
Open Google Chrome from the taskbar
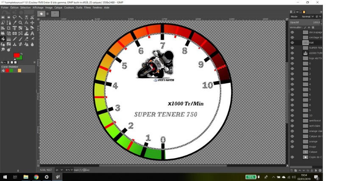36,177
